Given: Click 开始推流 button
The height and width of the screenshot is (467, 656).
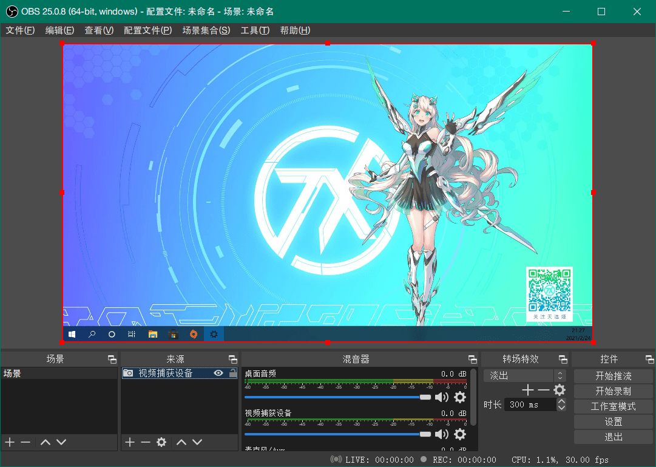Looking at the screenshot, I should pyautogui.click(x=613, y=376).
